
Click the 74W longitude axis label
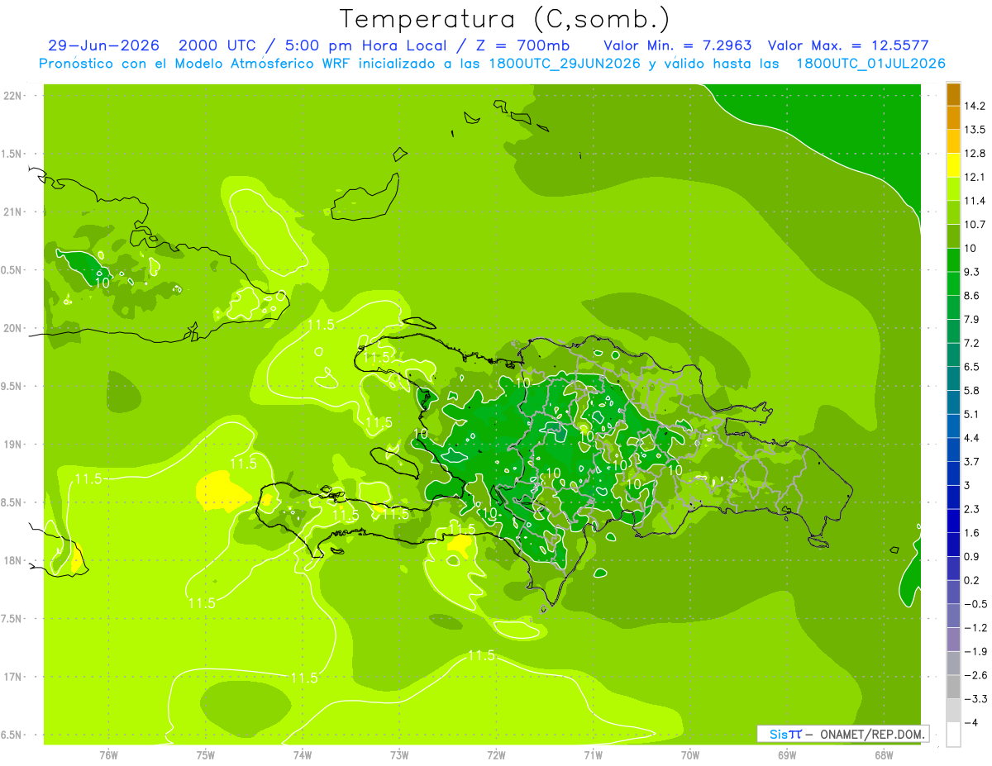[303, 755]
